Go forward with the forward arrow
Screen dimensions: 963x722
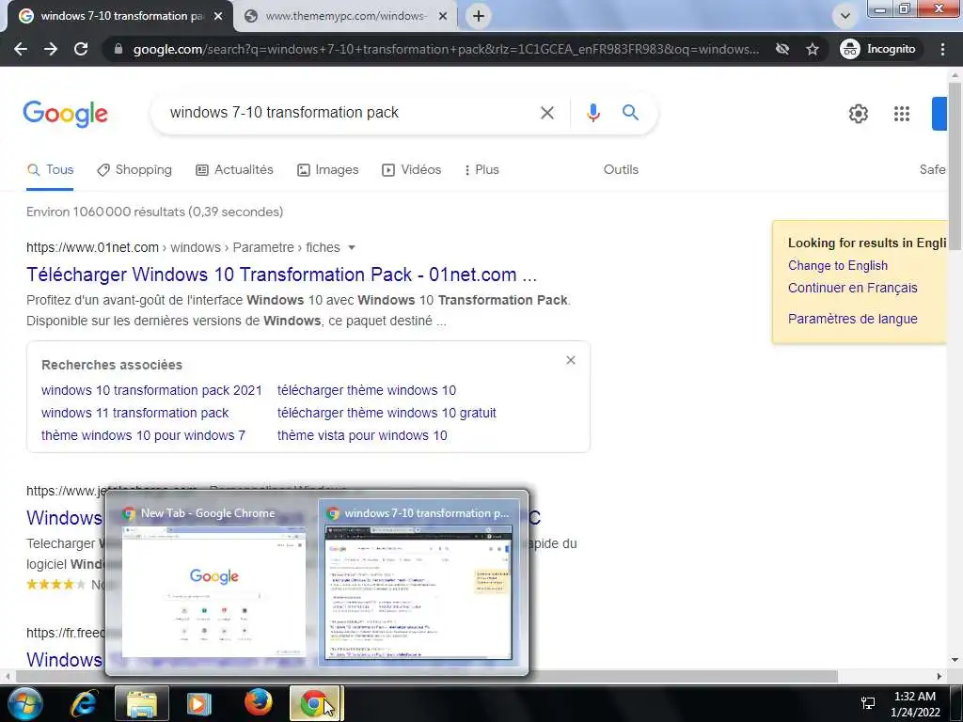click(51, 49)
